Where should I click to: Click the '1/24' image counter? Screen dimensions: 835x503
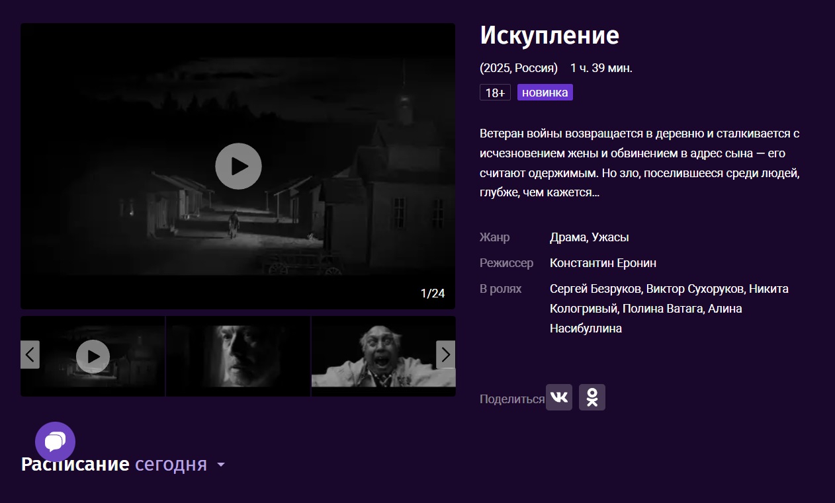(x=433, y=293)
